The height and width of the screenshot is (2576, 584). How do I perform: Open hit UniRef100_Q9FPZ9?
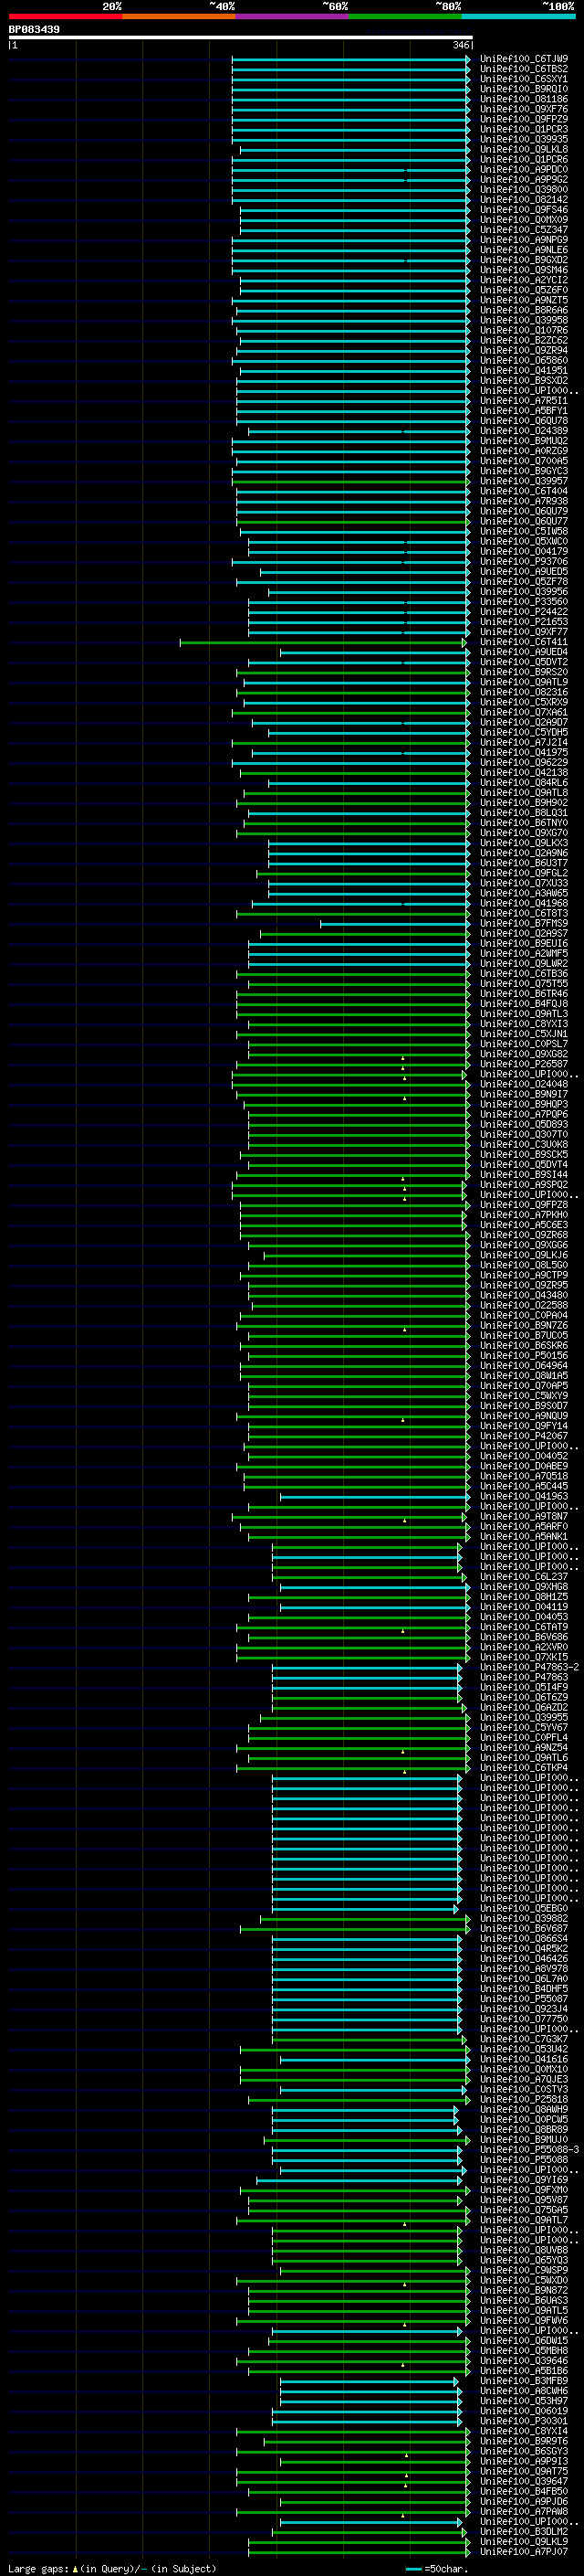pos(524,119)
